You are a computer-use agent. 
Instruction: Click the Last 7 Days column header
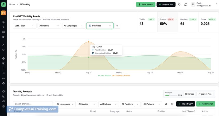(x=187, y=111)
